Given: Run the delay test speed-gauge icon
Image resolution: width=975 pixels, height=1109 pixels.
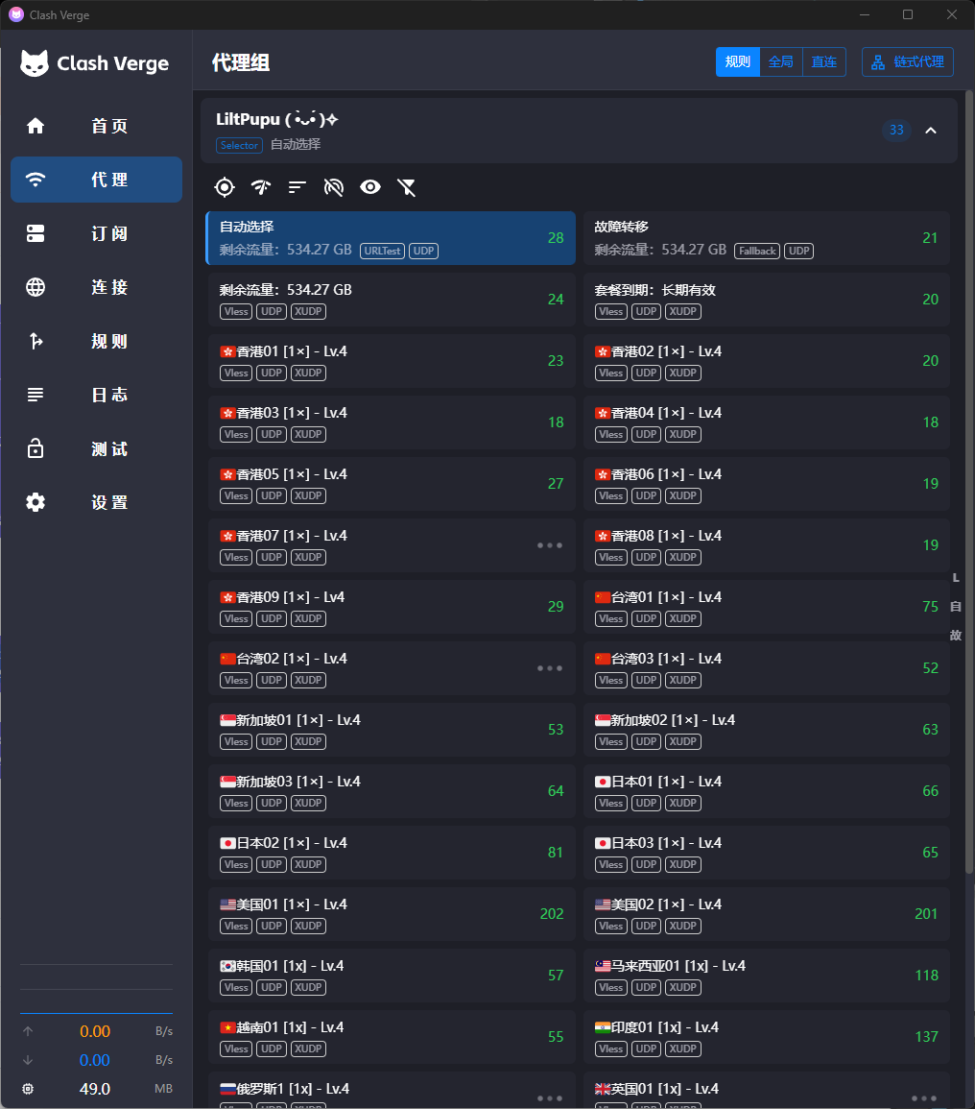Looking at the screenshot, I should click(x=261, y=187).
